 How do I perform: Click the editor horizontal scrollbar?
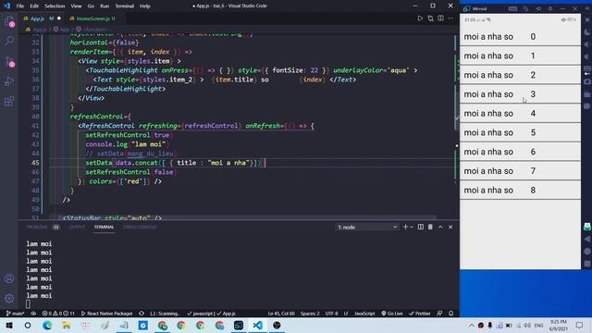tap(247, 217)
